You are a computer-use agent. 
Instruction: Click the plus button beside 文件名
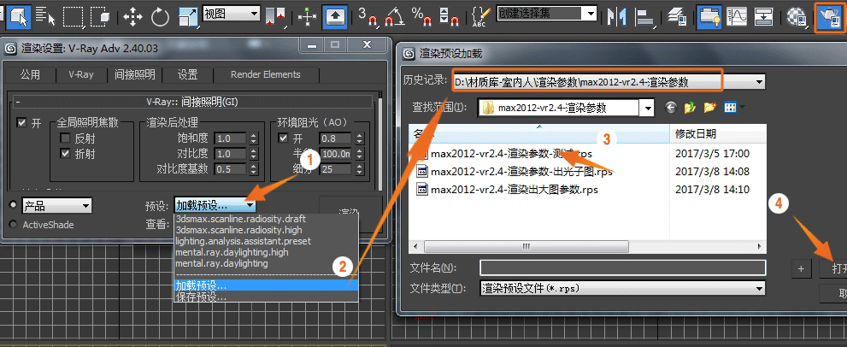(801, 268)
